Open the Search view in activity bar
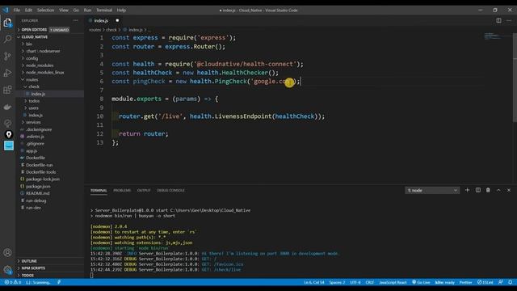The height and width of the screenshot is (291, 517). coord(7,40)
